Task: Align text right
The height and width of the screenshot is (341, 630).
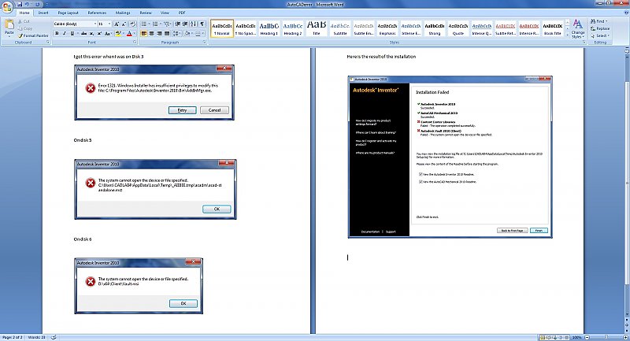Action: (160, 33)
